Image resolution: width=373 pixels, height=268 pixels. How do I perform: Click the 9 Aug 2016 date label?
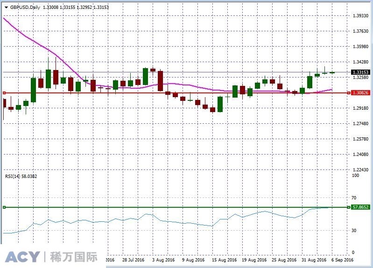(x=193, y=260)
